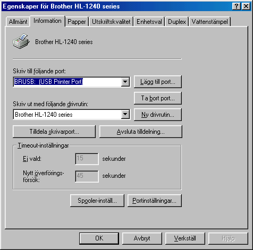Open Spooler-inställ settings
The image size is (253, 250).
(97, 201)
